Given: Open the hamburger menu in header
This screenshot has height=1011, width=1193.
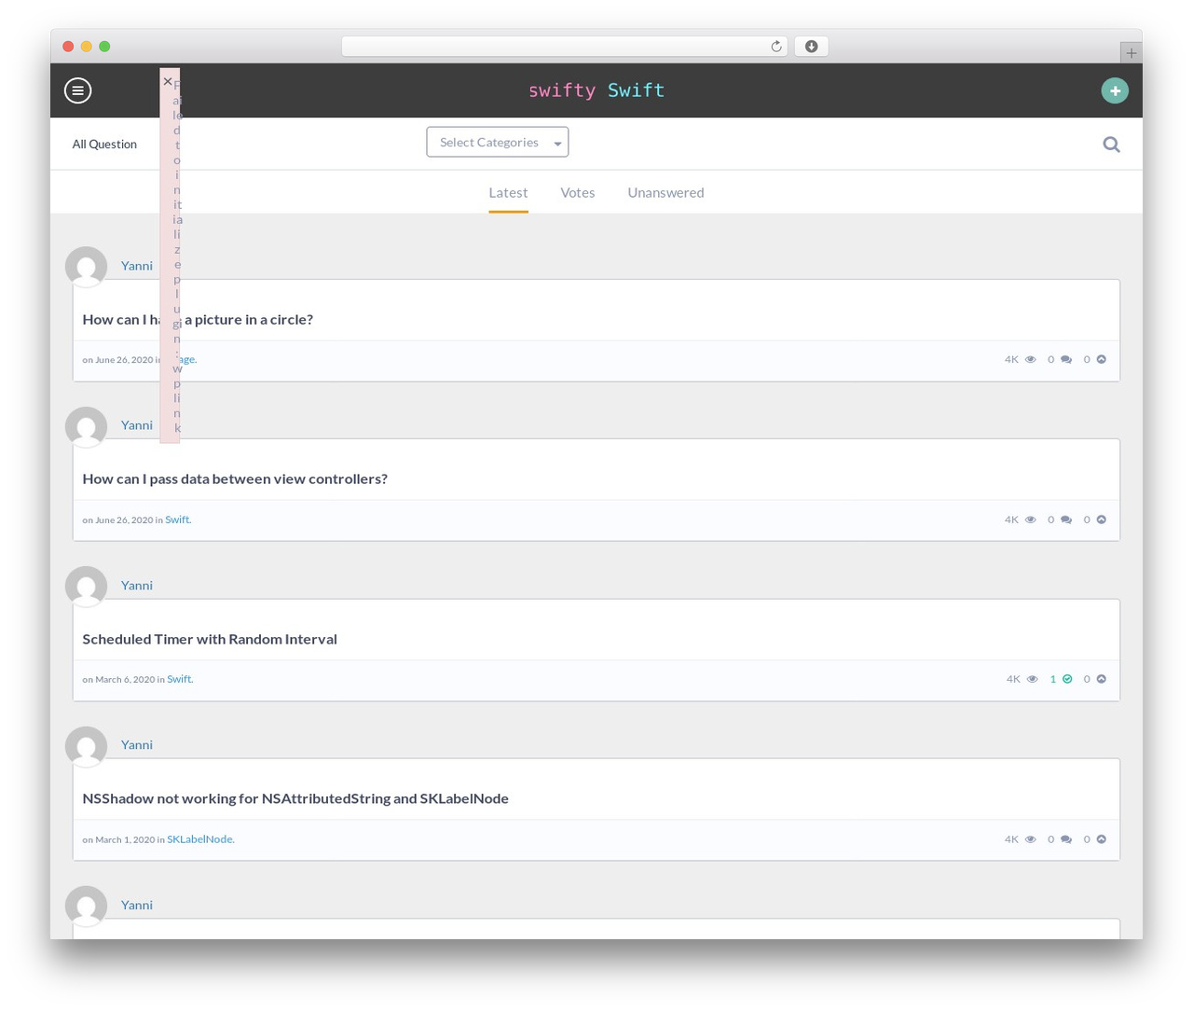Looking at the screenshot, I should click(77, 90).
